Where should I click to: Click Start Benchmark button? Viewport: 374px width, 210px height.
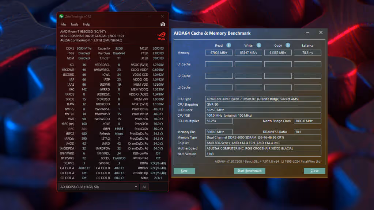tap(249, 171)
